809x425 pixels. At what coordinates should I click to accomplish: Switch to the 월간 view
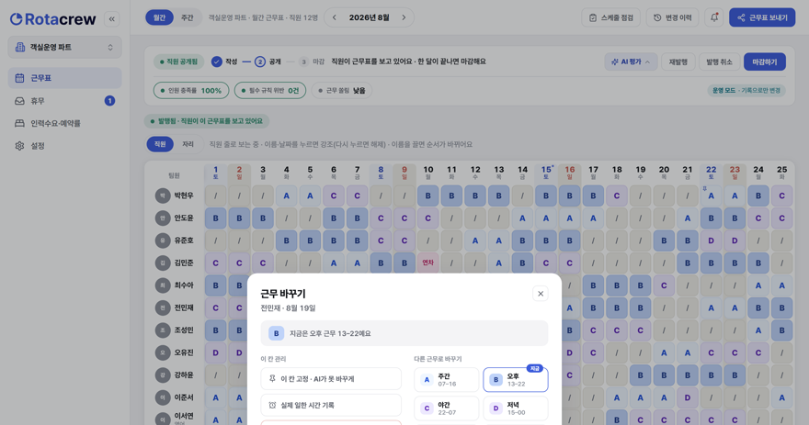pyautogui.click(x=159, y=17)
